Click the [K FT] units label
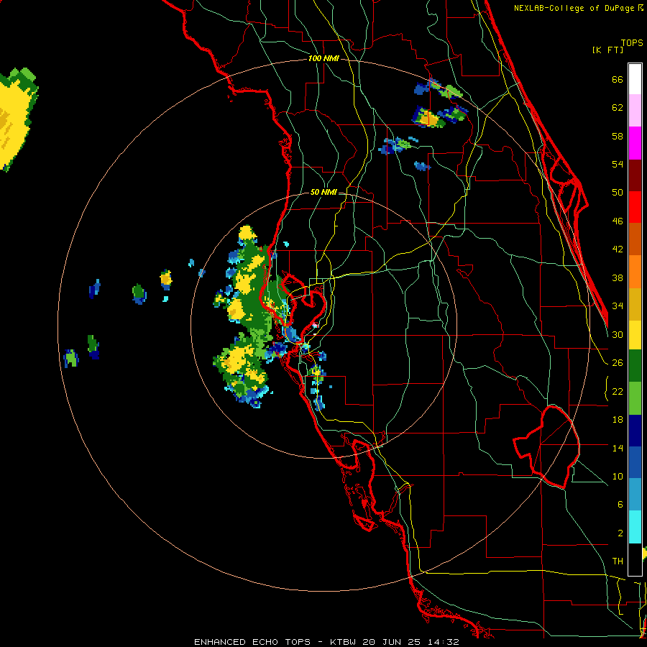Screen dimensions: 647x647 (x=607, y=50)
